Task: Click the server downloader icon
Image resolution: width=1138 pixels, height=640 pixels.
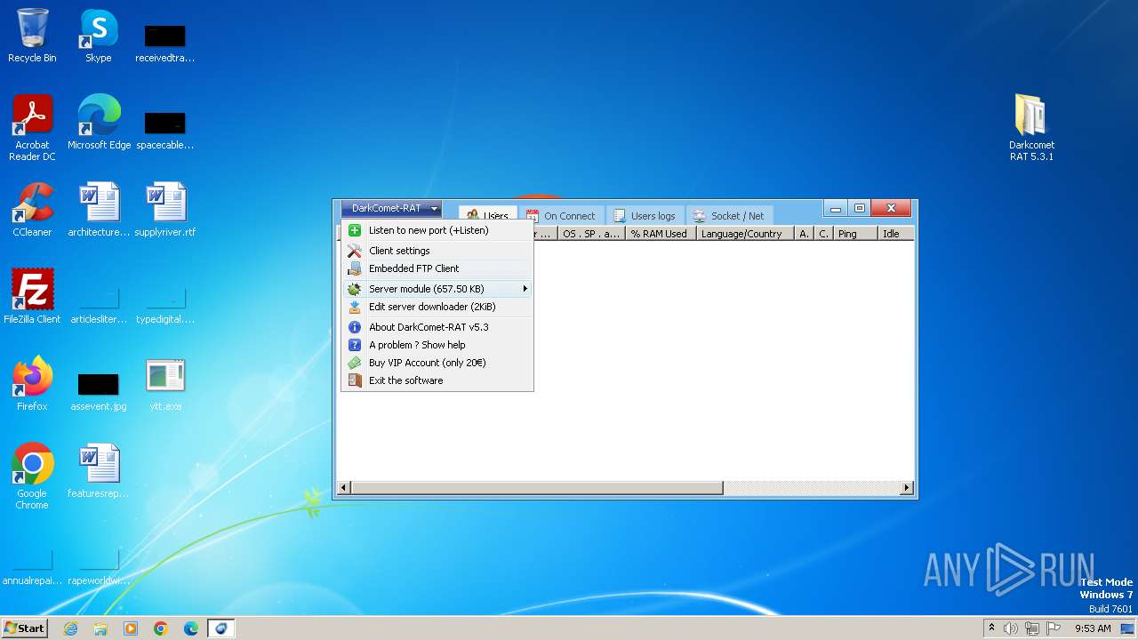Action: [355, 307]
